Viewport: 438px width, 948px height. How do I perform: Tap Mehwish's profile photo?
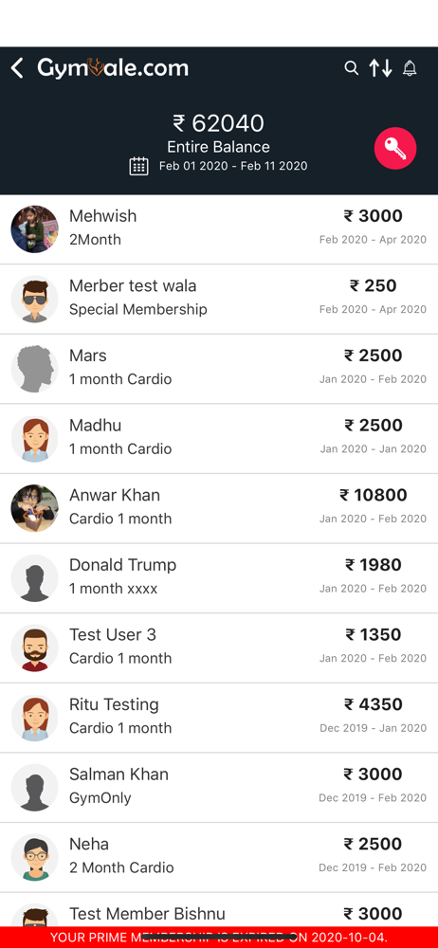tap(34, 229)
